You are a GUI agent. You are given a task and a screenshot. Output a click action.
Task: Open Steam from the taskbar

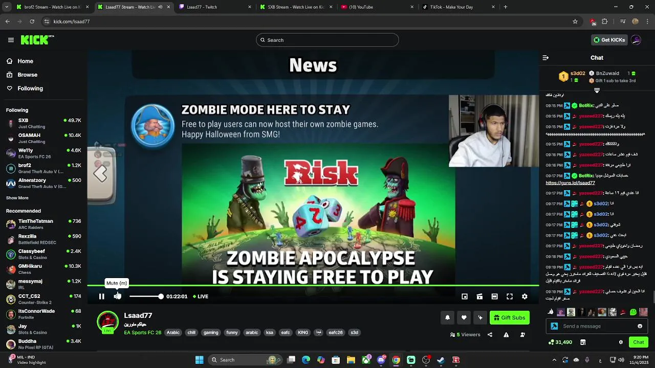point(441,360)
